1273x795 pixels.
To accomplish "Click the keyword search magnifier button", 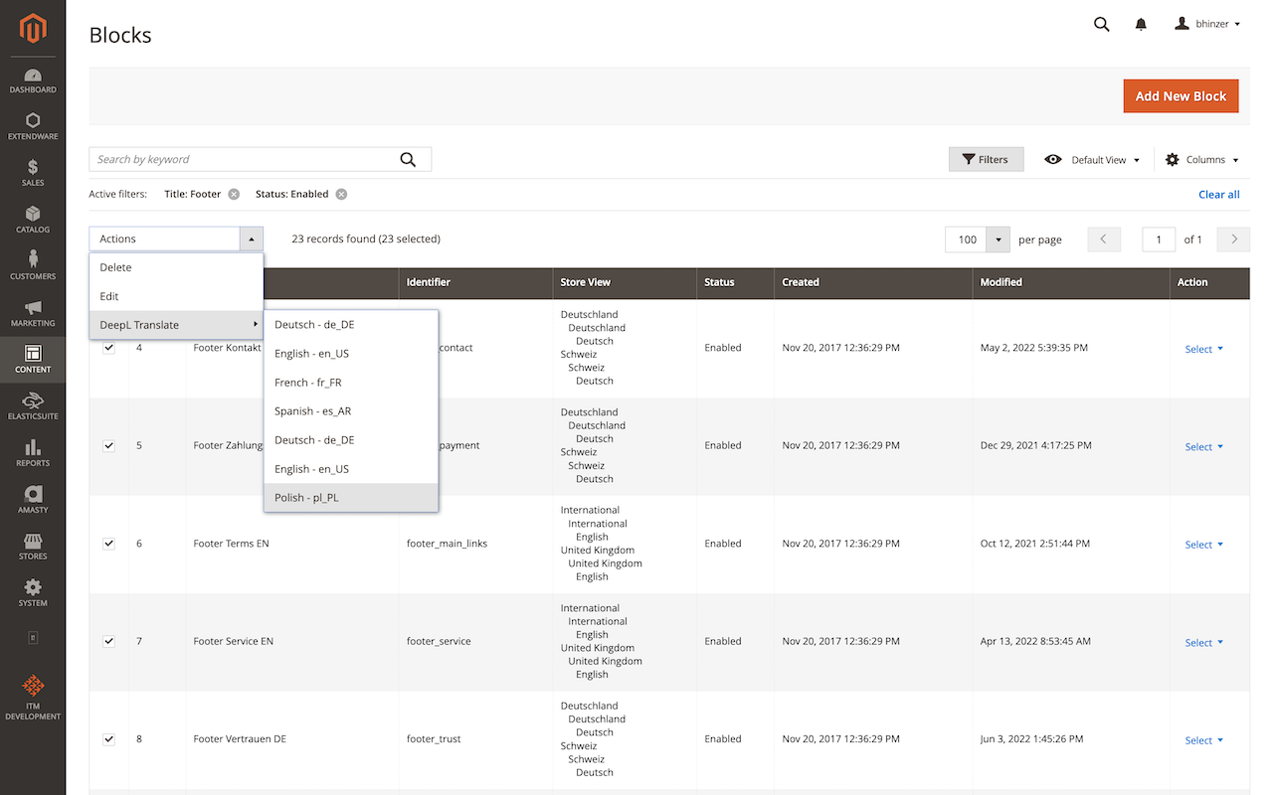I will [408, 159].
